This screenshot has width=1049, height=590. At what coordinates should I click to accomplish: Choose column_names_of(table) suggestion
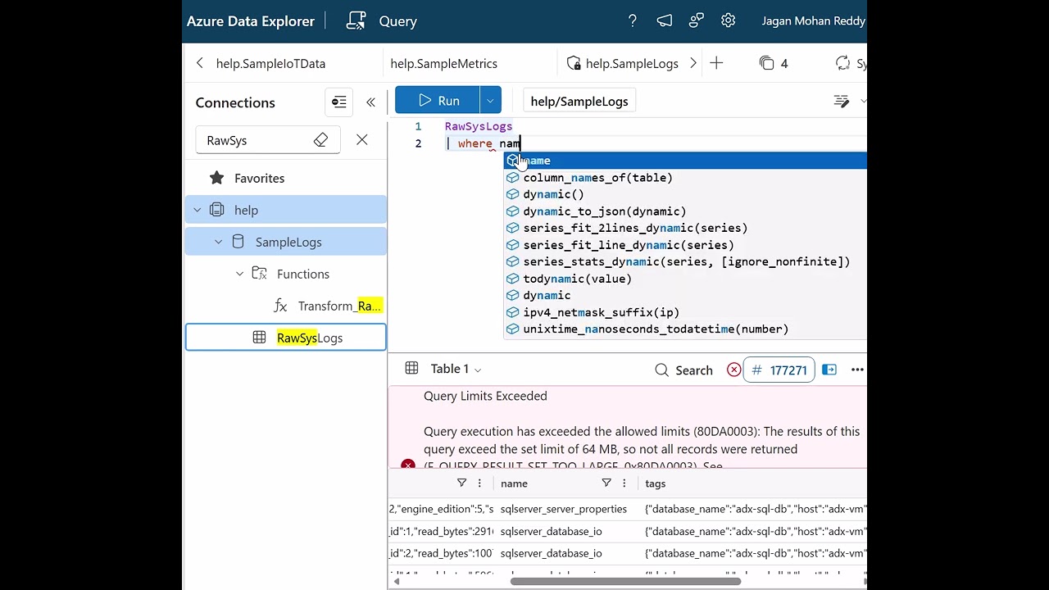tap(685, 178)
